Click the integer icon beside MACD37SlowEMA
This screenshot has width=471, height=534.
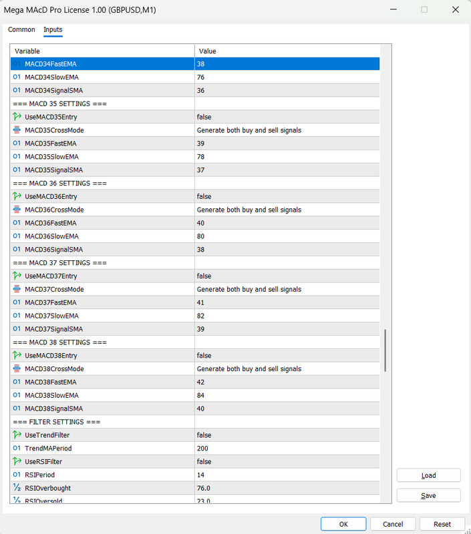tap(17, 316)
